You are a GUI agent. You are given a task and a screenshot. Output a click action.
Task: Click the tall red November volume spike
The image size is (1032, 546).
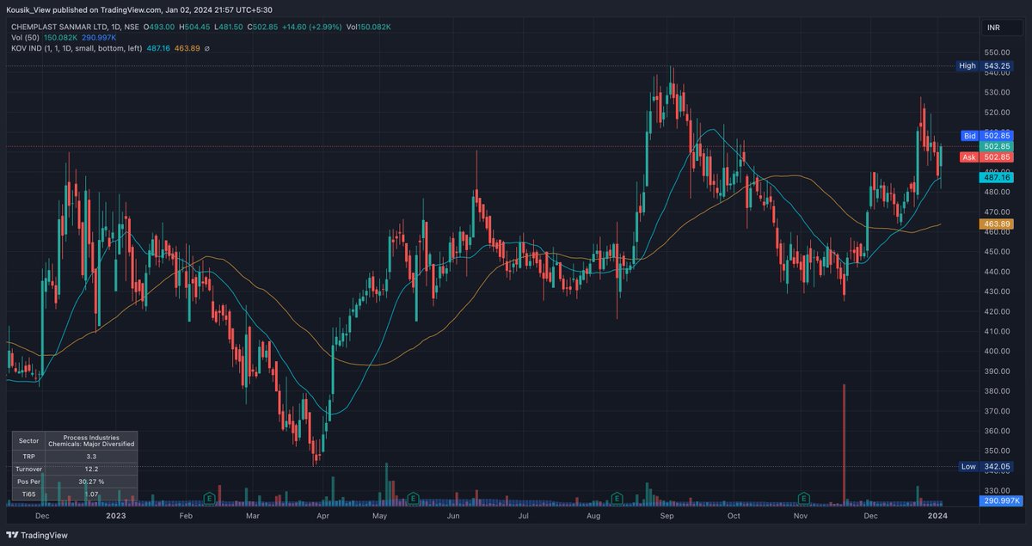[x=844, y=444]
